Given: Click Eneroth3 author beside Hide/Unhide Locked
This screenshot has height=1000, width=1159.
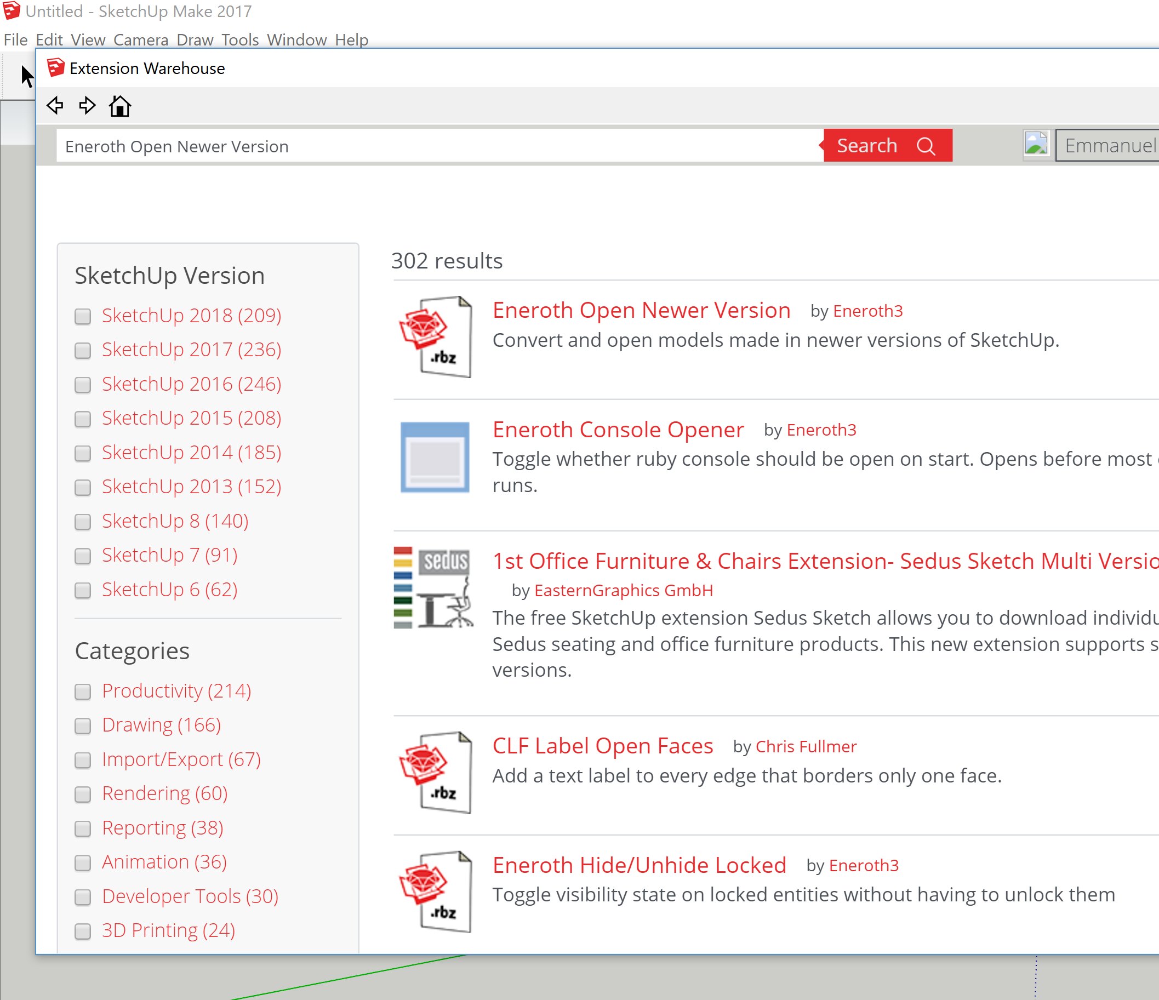Looking at the screenshot, I should point(864,866).
